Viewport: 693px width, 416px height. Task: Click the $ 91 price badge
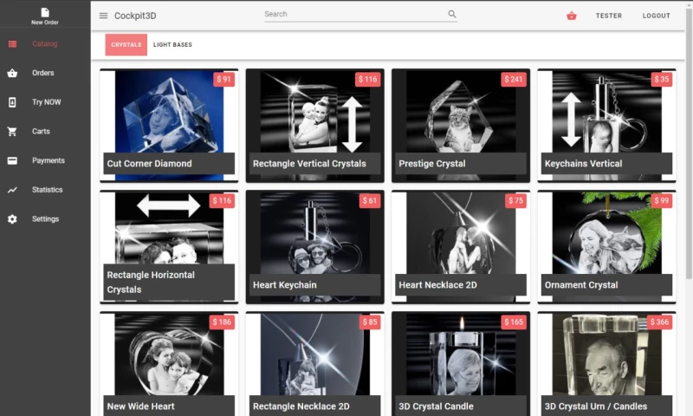click(x=223, y=79)
